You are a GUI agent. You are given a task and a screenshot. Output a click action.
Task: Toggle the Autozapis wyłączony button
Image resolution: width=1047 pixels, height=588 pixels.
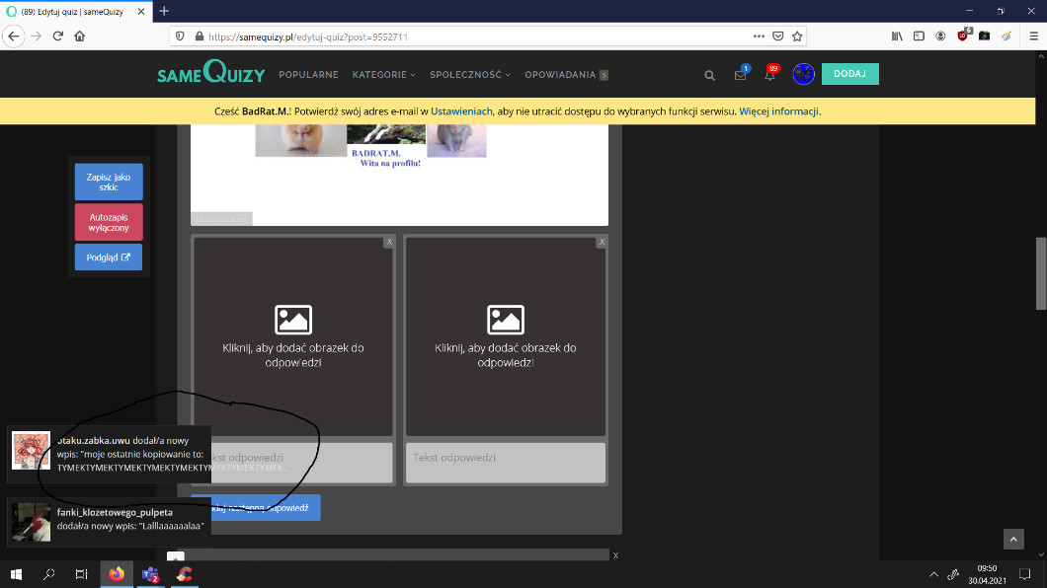[x=109, y=222]
